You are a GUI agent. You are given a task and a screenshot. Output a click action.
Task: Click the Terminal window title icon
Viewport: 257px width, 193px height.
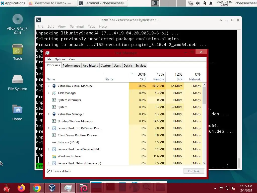38,20
